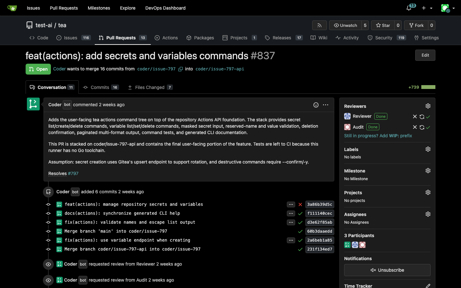Viewport: 461px width, 288px height.
Task: Open the watchers count 5
Action: tap(365, 25)
